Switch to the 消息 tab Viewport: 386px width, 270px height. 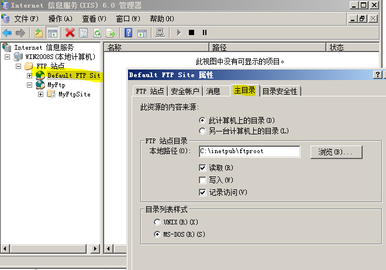point(213,91)
